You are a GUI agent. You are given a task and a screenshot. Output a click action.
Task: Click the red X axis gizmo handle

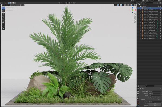tap(135, 10)
